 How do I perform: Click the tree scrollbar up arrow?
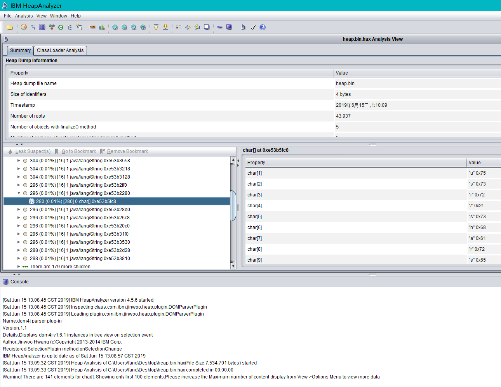tap(233, 160)
